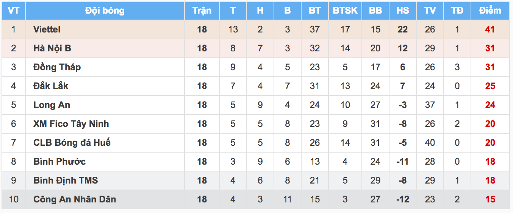Click the Đội bóng column header
This screenshot has height=213, width=513.
coord(105,11)
